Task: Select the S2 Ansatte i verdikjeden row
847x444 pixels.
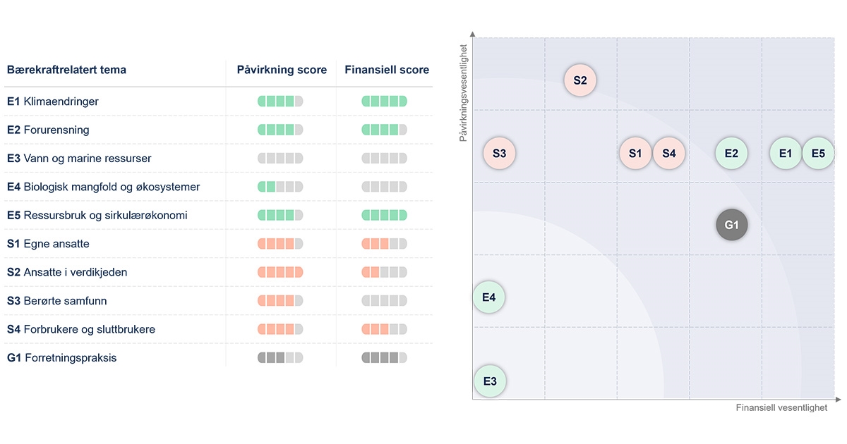Action: [x=67, y=272]
